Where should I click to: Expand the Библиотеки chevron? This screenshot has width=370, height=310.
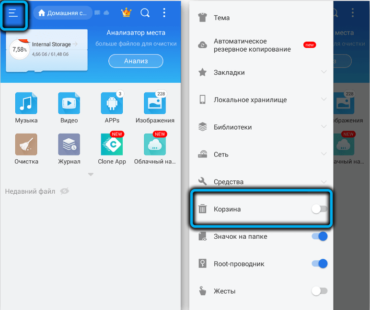tap(324, 126)
